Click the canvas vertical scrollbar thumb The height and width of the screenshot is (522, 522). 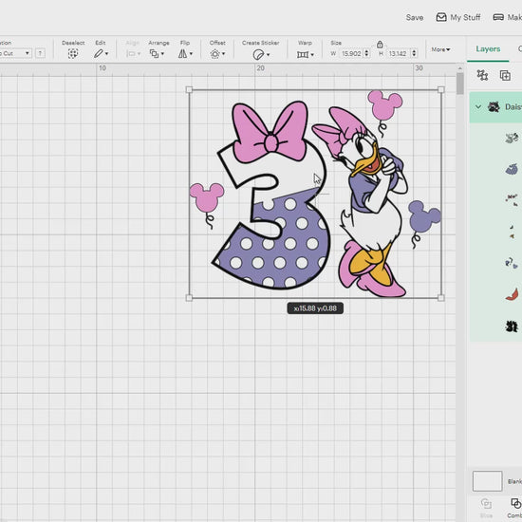coord(459,84)
